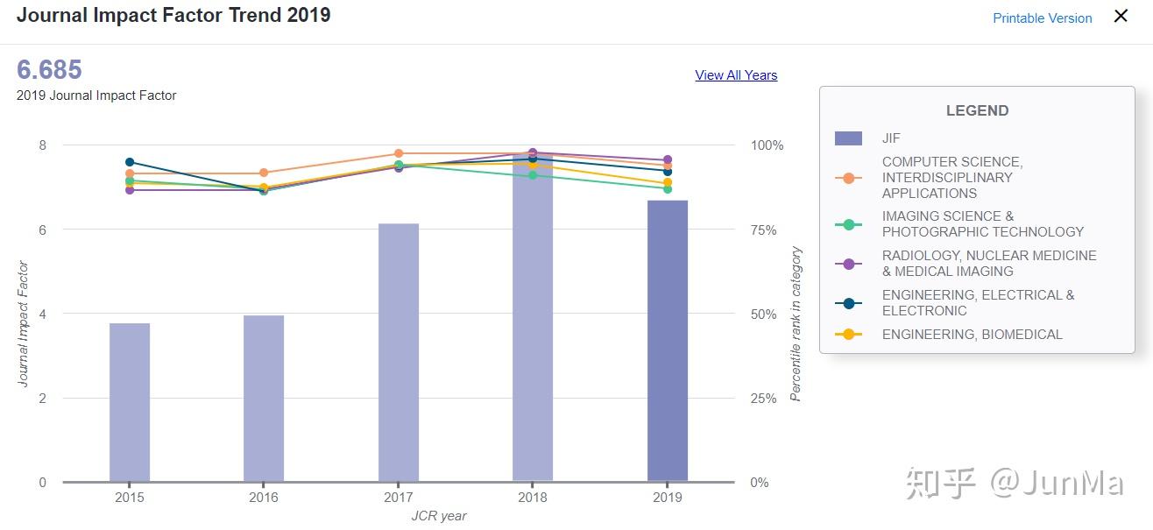
Task: Click the 2015 JIF bar
Action: (x=130, y=402)
